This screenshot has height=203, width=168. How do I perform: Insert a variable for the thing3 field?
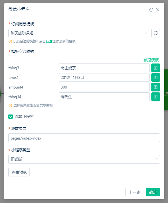[x=156, y=68]
